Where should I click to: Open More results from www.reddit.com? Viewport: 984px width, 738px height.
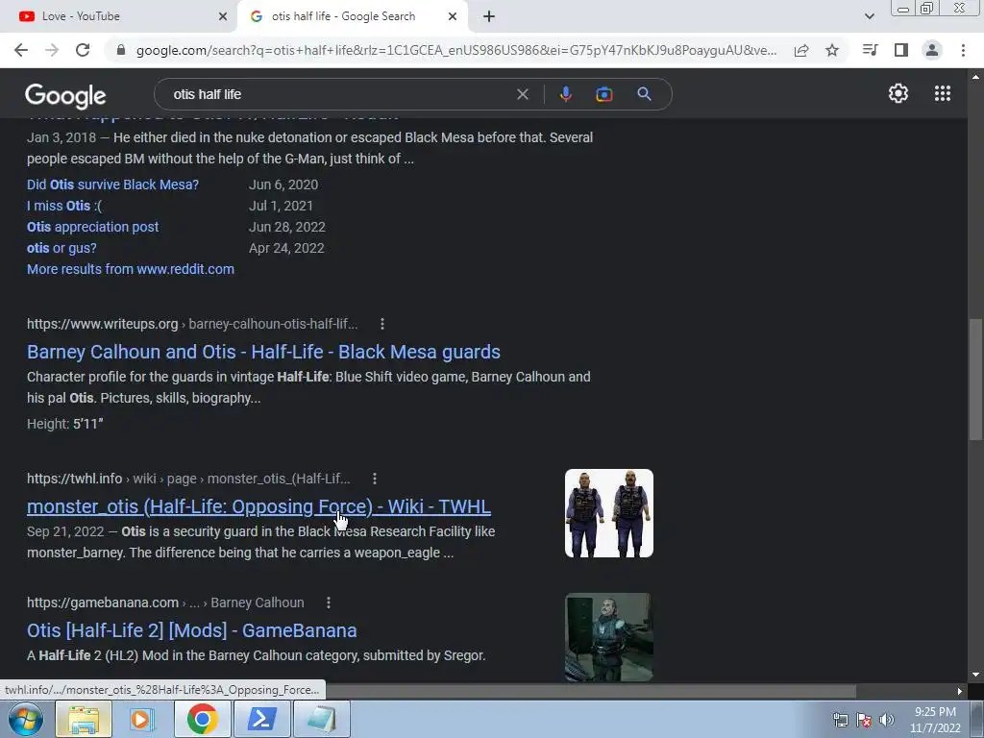tap(131, 269)
